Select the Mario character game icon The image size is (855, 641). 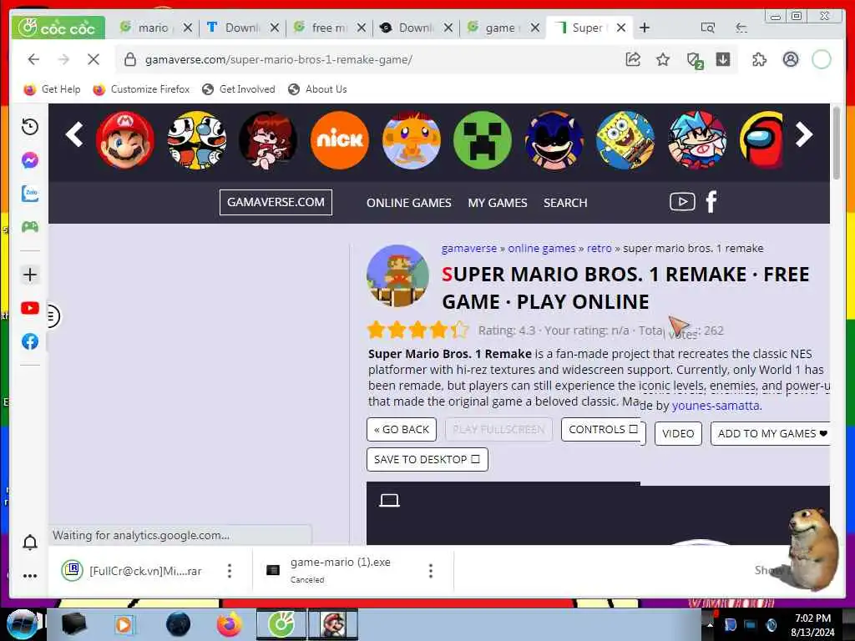pyautogui.click(x=125, y=140)
